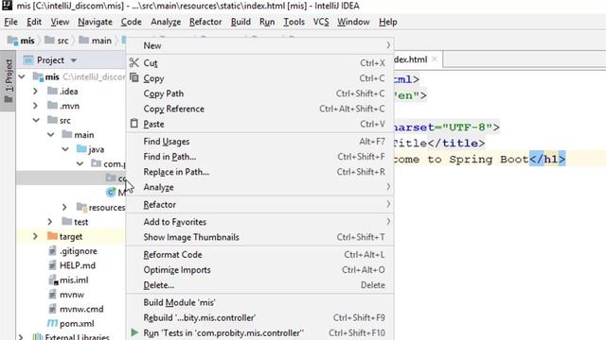The height and width of the screenshot is (340, 606).
Task: Open the Run menu in menu bar
Action: click(x=267, y=22)
